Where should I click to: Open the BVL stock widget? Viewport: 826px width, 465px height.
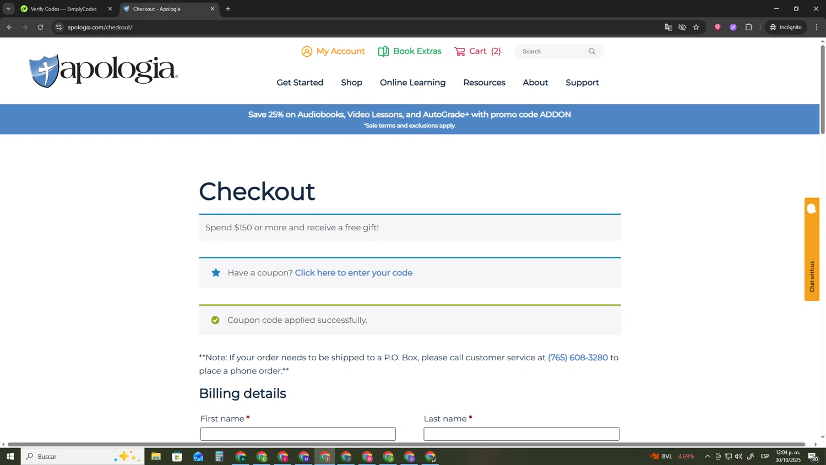(672, 456)
